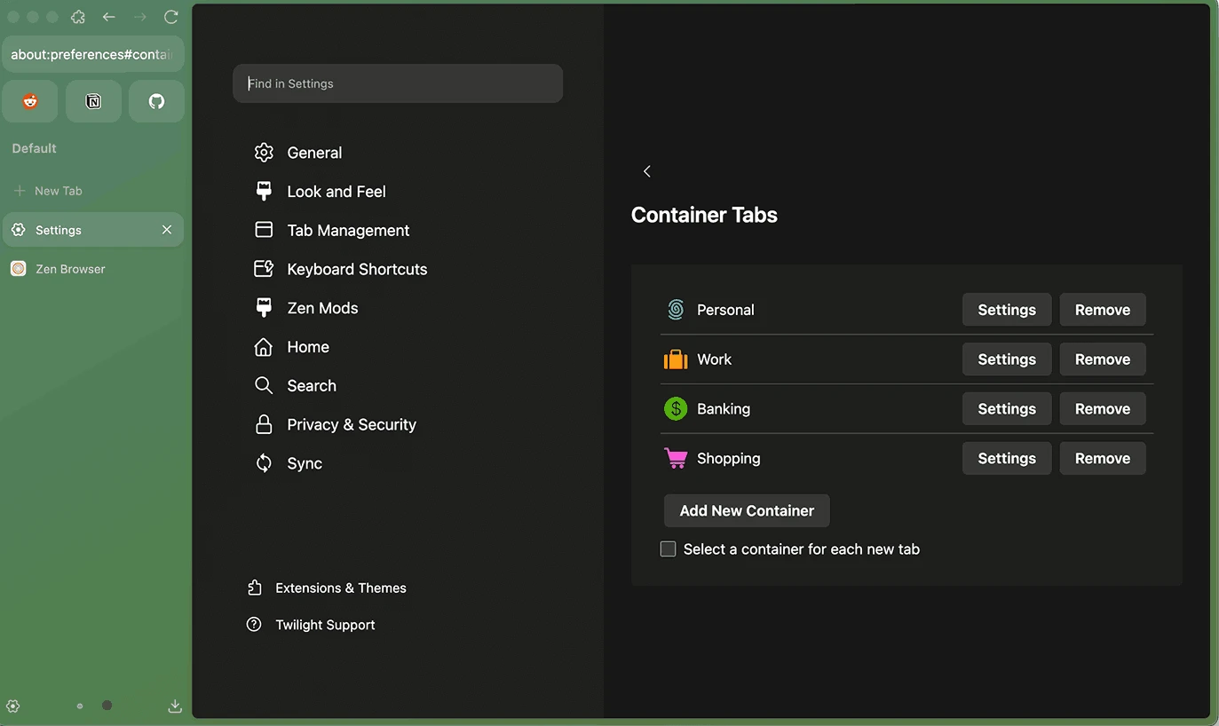
Task: Open the Zen Mods category
Action: [x=305, y=308]
